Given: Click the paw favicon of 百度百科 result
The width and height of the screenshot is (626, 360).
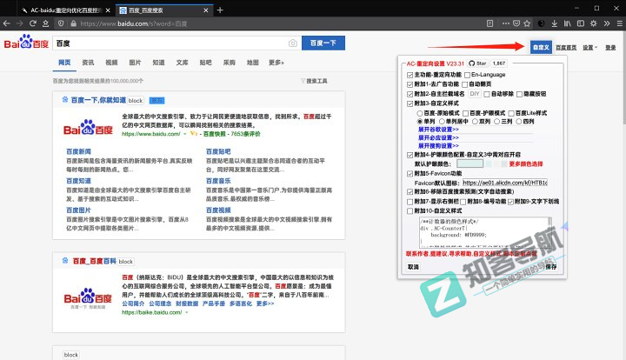Looking at the screenshot, I should (x=65, y=261).
